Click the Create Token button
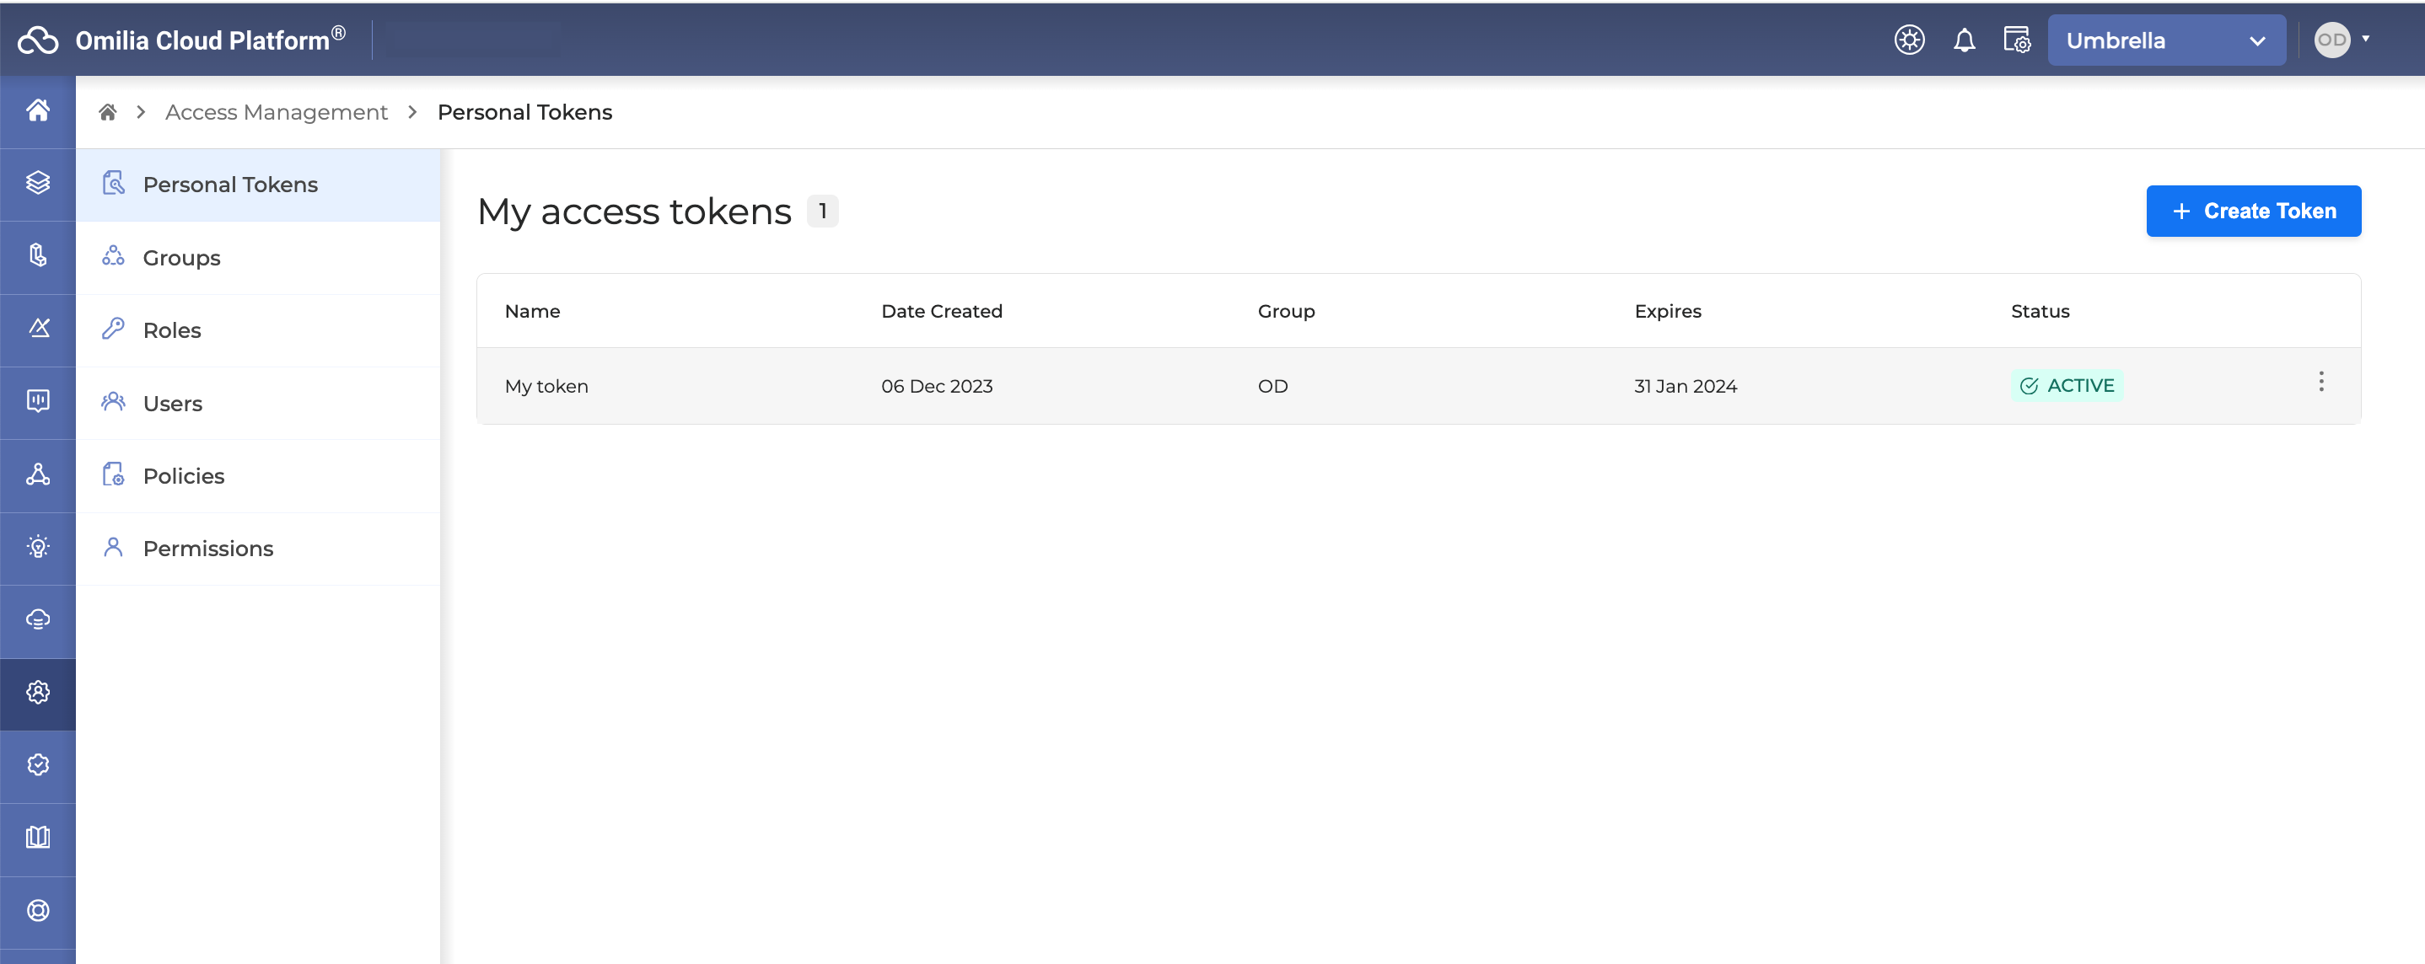 pyautogui.click(x=2253, y=212)
